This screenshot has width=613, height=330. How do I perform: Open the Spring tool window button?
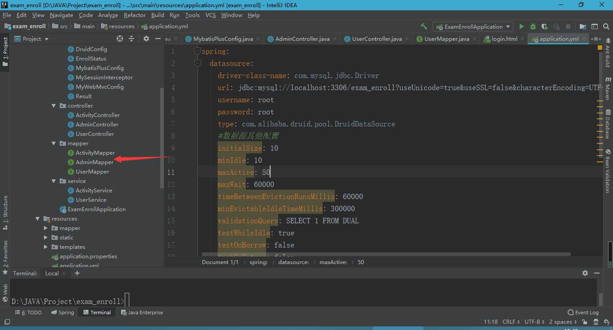pos(62,313)
